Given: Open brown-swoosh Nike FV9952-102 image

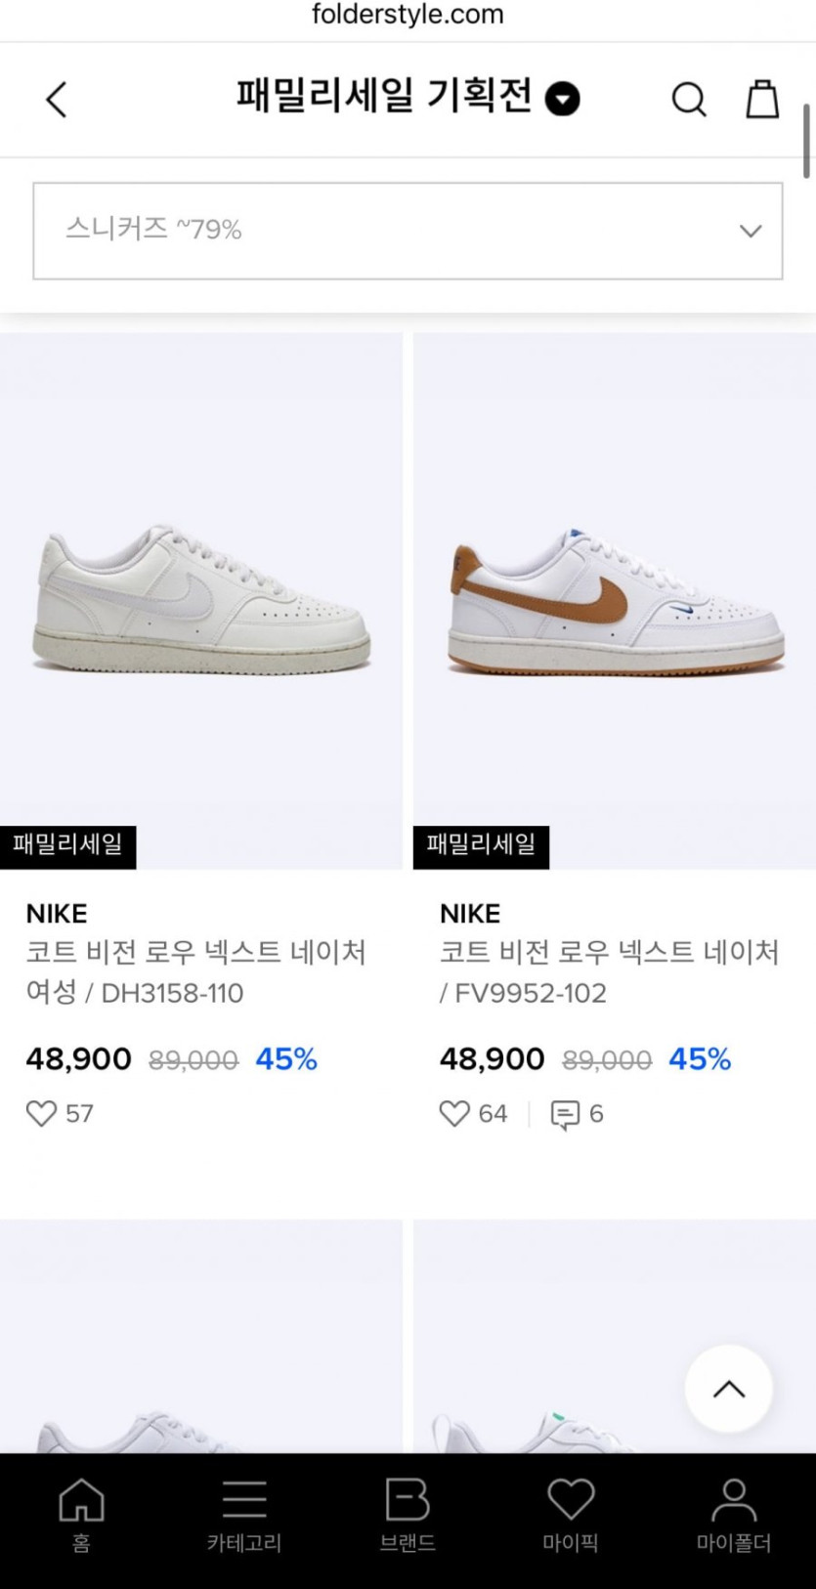Looking at the screenshot, I should [x=615, y=600].
